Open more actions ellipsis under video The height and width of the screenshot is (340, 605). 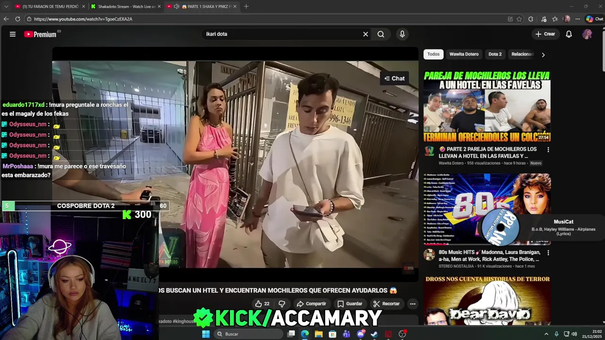tap(413, 304)
